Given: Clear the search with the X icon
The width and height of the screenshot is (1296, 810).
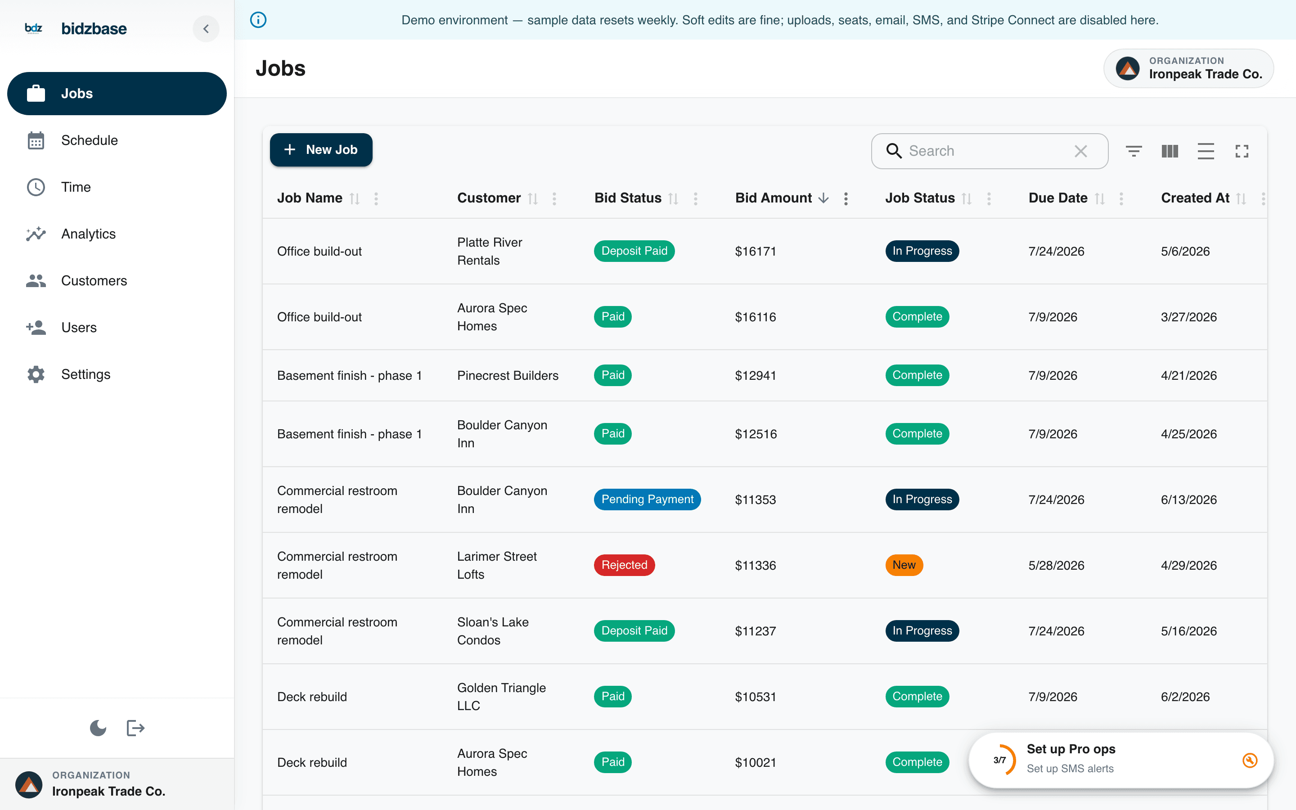Looking at the screenshot, I should click(1080, 151).
